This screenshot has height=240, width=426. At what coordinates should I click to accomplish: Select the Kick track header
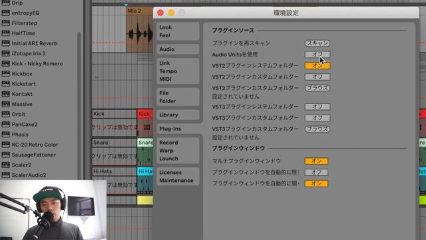114,114
